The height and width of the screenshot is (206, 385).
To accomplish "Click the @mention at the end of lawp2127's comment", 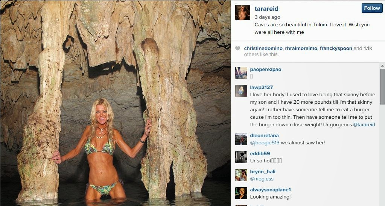I will pyautogui.click(x=364, y=124).
